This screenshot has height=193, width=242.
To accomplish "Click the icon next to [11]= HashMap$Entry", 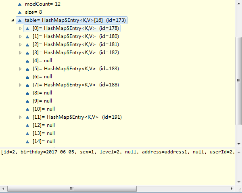I will [27, 117].
